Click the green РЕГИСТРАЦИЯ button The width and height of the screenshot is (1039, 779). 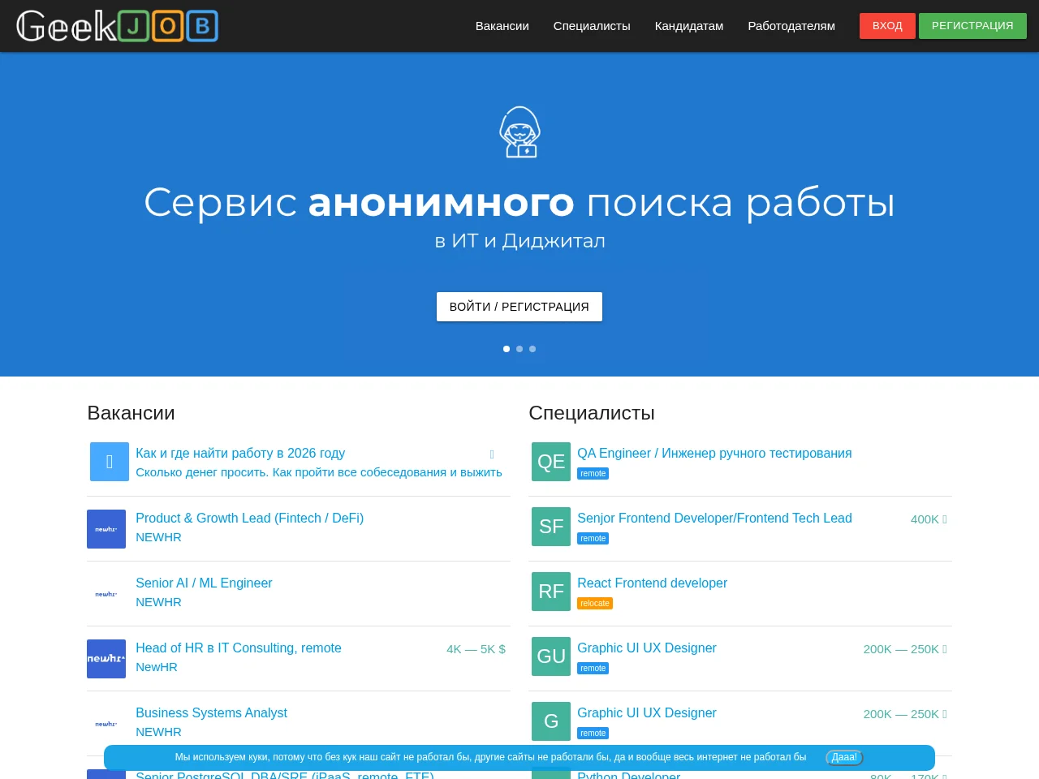coord(972,26)
